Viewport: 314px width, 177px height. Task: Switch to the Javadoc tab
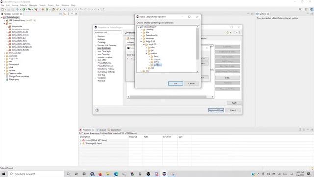tap(101, 130)
